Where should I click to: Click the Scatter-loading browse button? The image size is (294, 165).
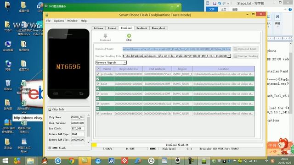(245, 56)
